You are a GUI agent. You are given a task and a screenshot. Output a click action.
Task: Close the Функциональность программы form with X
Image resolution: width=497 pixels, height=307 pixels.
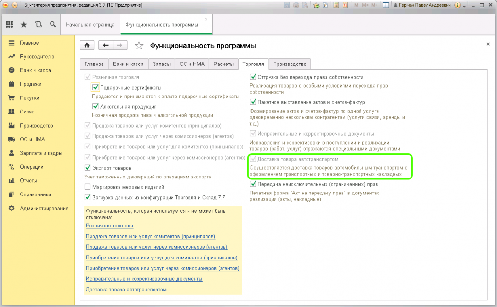click(488, 44)
